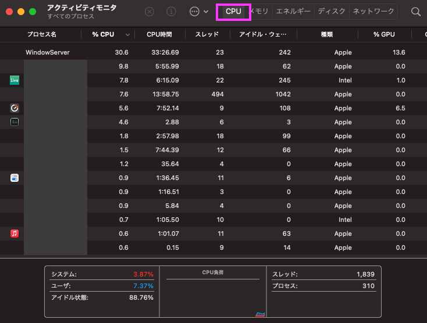This screenshot has width=427, height=323.
Task: Click the ユーザ value 7.37%
Action: 143,286
